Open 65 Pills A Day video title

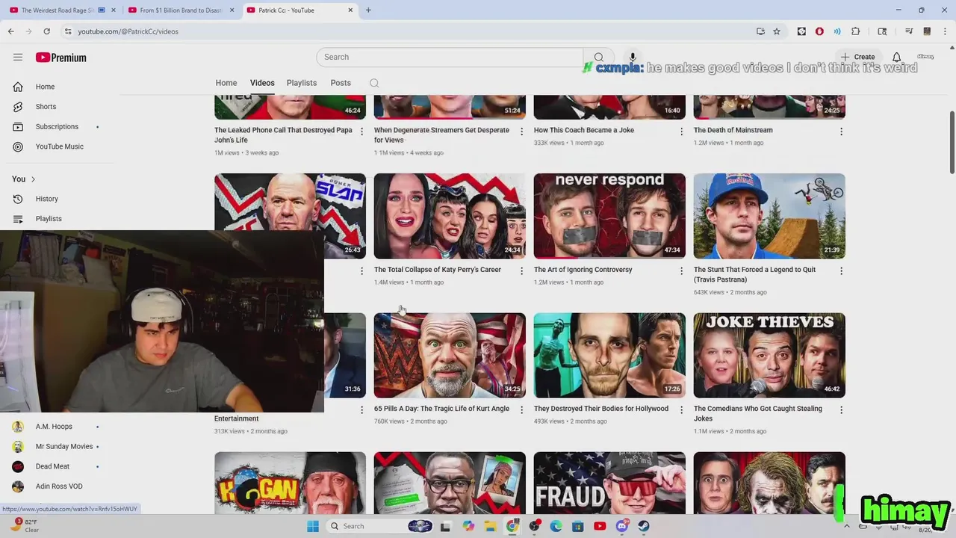[x=441, y=409]
